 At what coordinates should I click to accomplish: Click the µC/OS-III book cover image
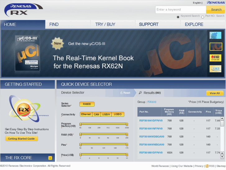pos(28,53)
